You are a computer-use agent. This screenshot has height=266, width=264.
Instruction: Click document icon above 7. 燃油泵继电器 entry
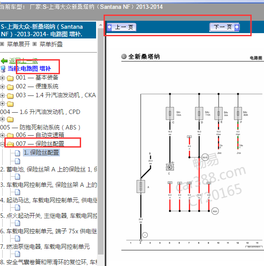coord(18,239)
